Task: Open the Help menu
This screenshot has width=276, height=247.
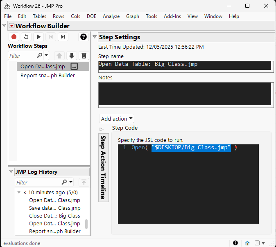Action: 234,16
